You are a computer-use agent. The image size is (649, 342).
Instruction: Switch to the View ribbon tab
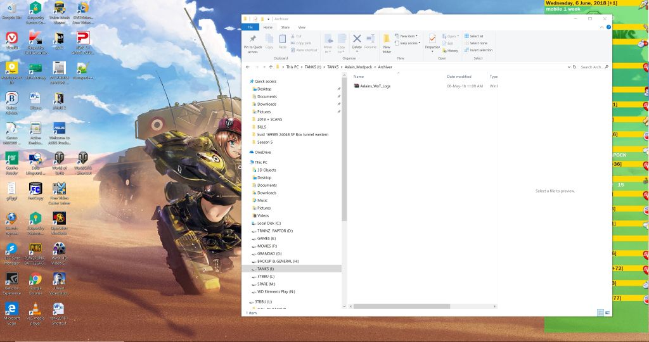click(302, 27)
